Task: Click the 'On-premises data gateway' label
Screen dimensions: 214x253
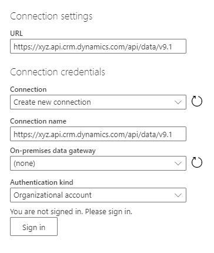Action: tap(53, 151)
